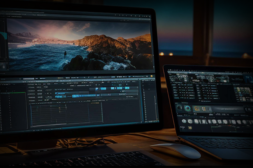
Task: Select the first blue clip on the upper timeline track
Action: tap(97, 89)
